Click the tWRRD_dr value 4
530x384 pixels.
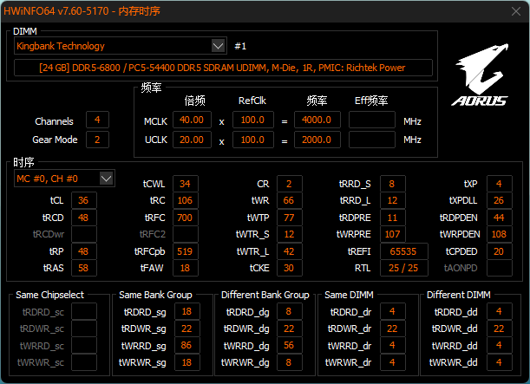pos(392,345)
